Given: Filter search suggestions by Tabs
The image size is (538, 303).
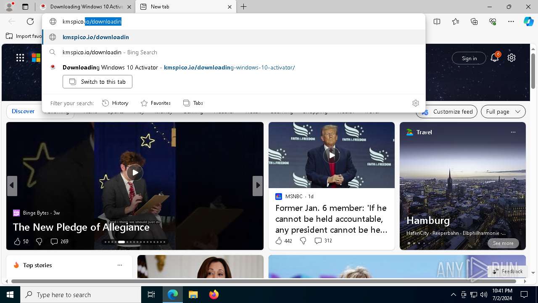Looking at the screenshot, I should tap(193, 103).
